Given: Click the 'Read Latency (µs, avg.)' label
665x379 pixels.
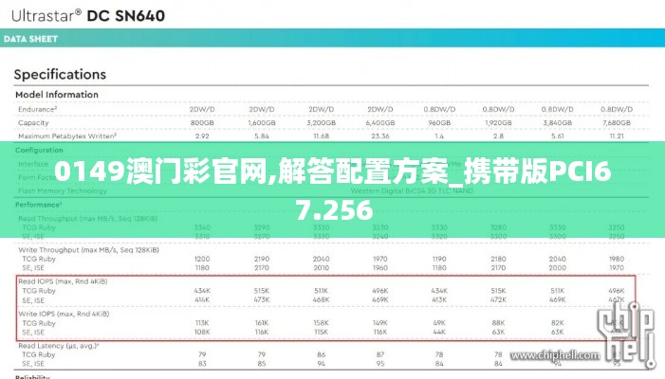Looking at the screenshot, I should click(59, 346).
